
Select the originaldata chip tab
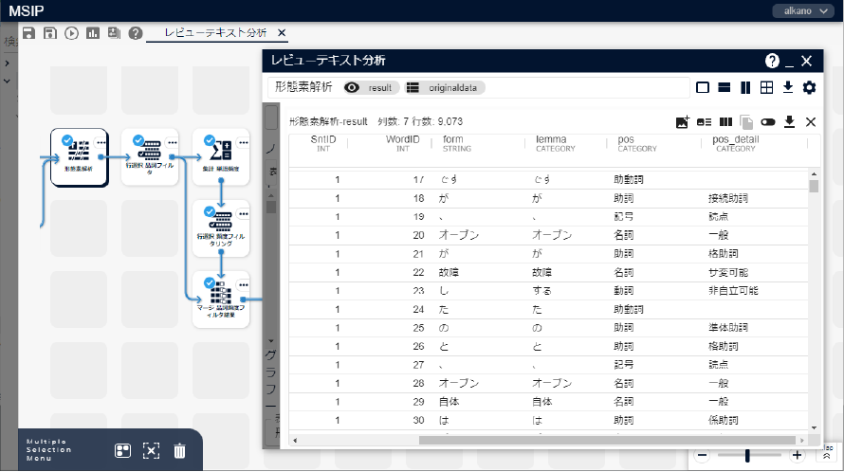click(442, 87)
